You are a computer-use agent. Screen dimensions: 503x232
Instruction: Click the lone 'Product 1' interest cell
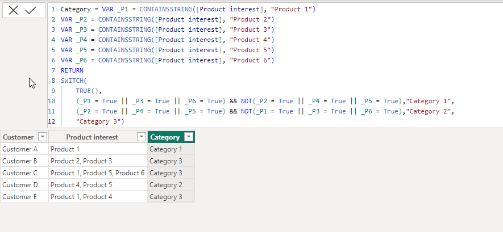point(98,149)
